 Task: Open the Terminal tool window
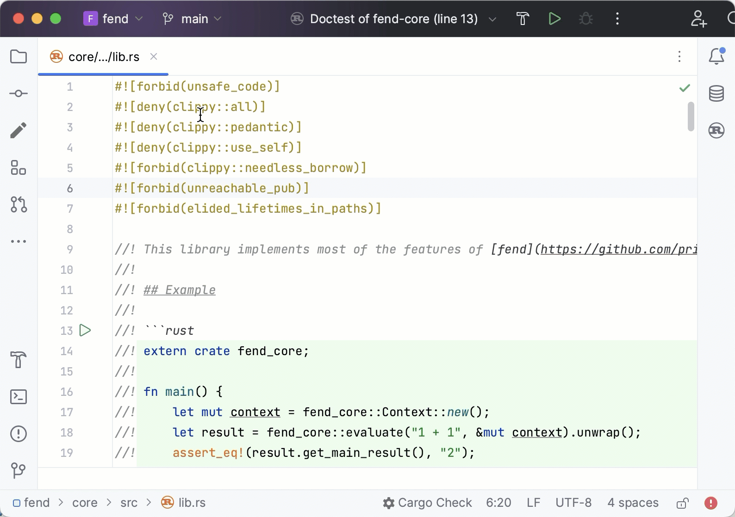tap(19, 397)
